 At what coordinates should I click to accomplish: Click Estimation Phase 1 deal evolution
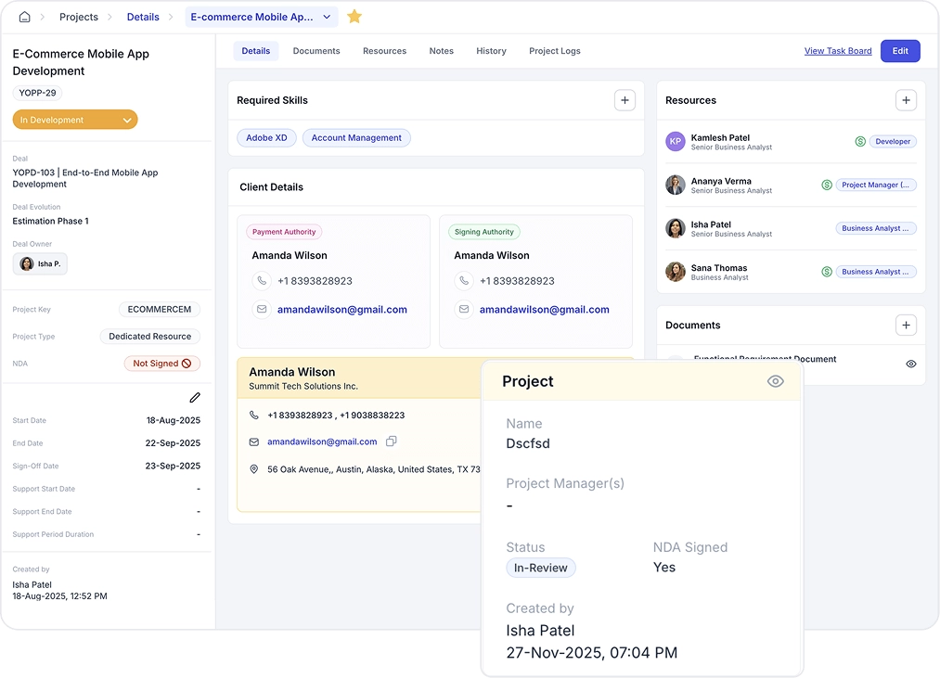50,221
